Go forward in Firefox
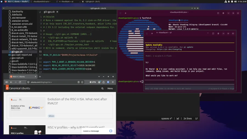The image size is (247, 139). click(15, 82)
